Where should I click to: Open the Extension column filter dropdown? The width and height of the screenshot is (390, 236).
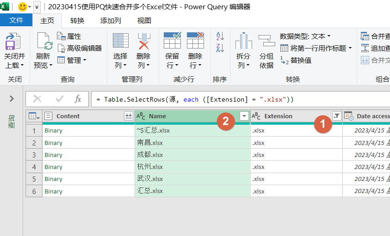coord(336,116)
